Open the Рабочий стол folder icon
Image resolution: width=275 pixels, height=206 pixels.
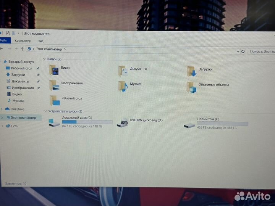click(55, 101)
